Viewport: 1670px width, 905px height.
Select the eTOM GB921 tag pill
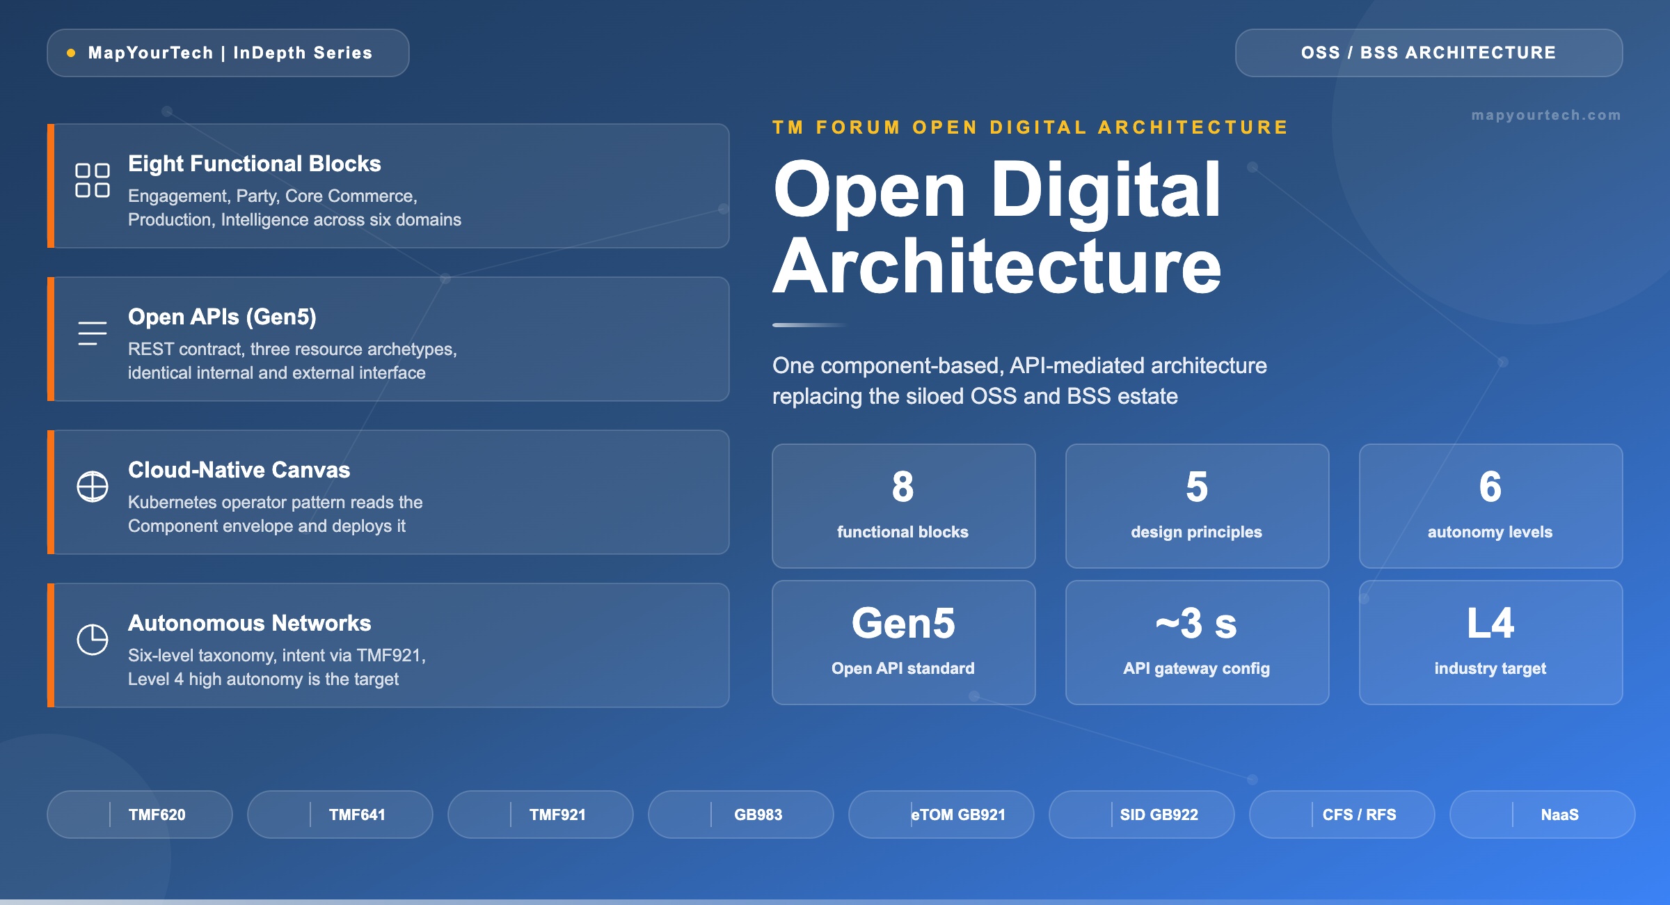click(941, 814)
